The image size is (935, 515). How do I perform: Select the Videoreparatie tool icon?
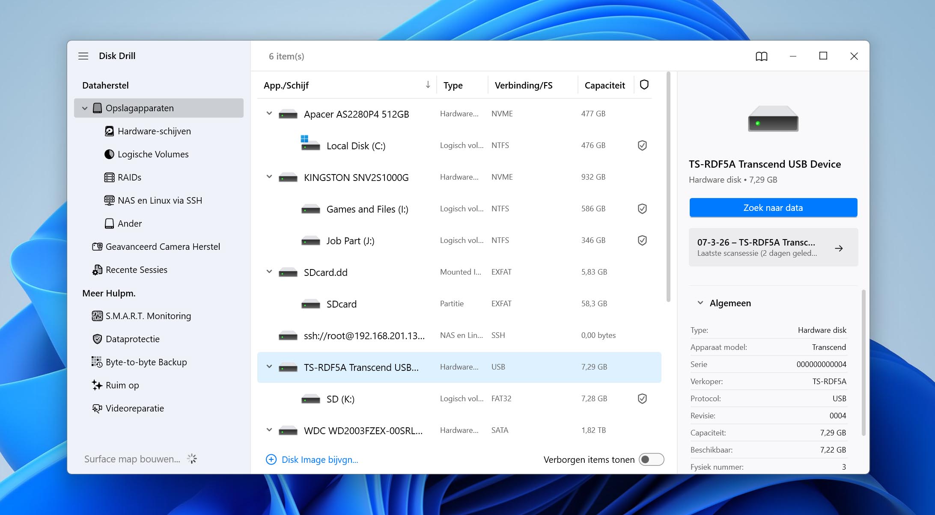click(97, 408)
